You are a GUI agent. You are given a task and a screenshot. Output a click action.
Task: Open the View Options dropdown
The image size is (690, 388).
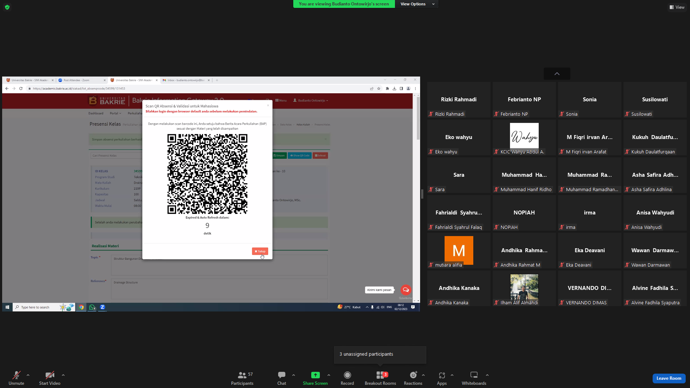click(417, 4)
